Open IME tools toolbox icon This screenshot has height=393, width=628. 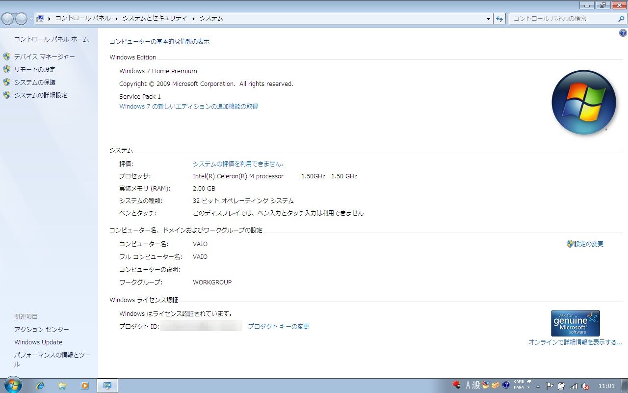[496, 385]
